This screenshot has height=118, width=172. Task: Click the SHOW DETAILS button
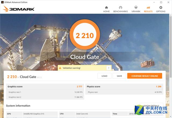[x=151, y=106]
